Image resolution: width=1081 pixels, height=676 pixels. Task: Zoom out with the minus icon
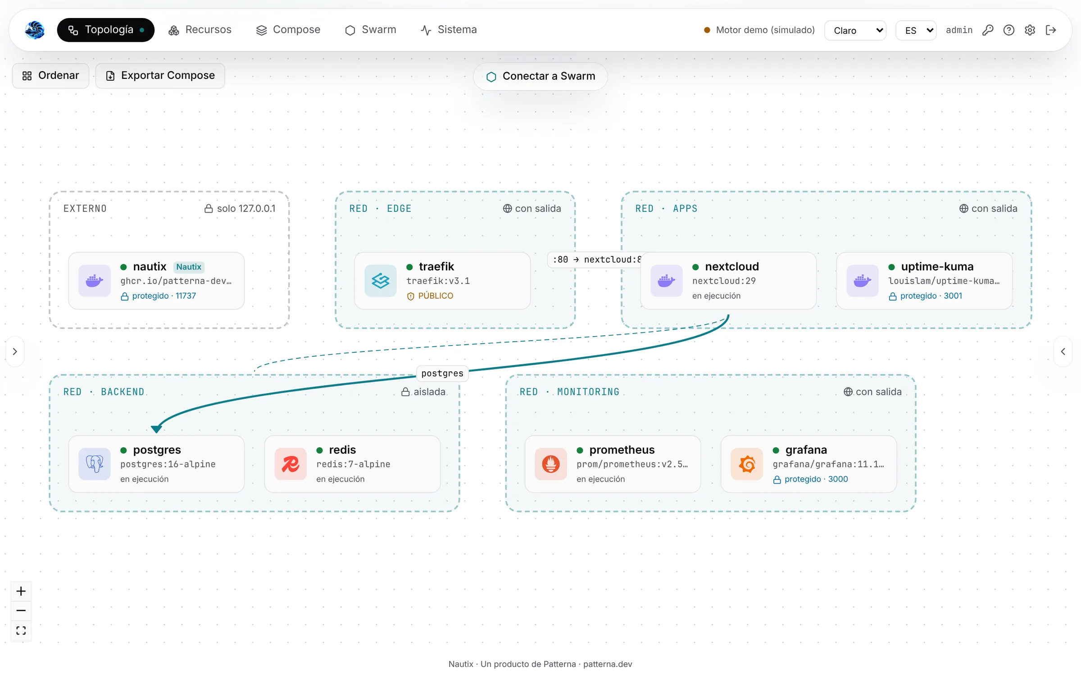coord(21,611)
